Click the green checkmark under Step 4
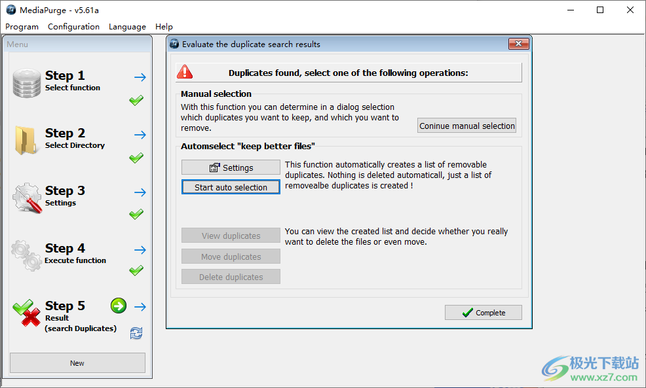This screenshot has height=388, width=646. point(136,271)
